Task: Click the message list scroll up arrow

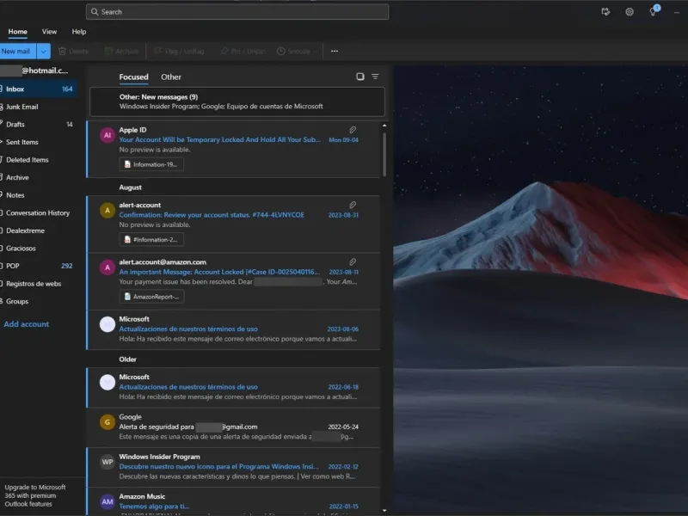Action: pos(384,126)
